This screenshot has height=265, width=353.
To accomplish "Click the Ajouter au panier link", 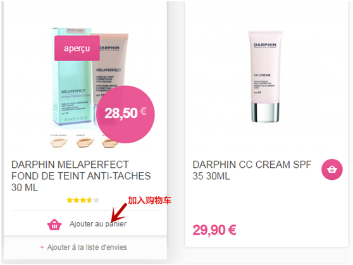I will (x=97, y=224).
